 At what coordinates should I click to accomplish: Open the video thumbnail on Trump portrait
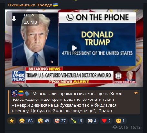(35, 39)
